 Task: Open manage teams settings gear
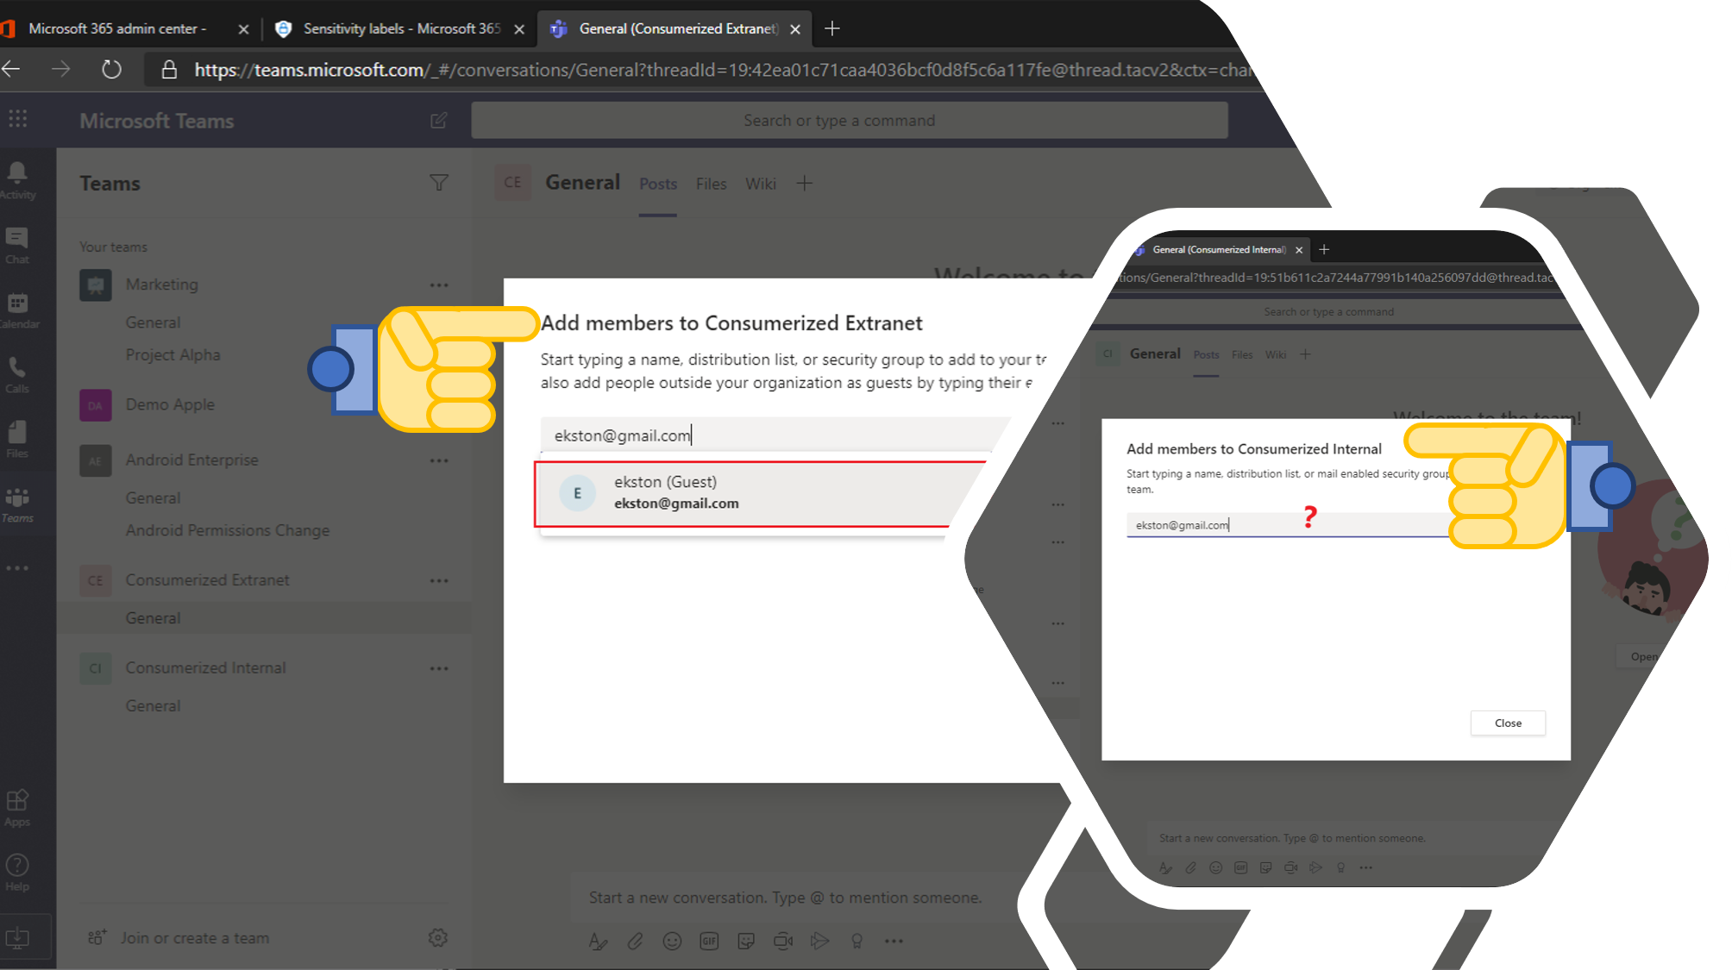(x=438, y=937)
